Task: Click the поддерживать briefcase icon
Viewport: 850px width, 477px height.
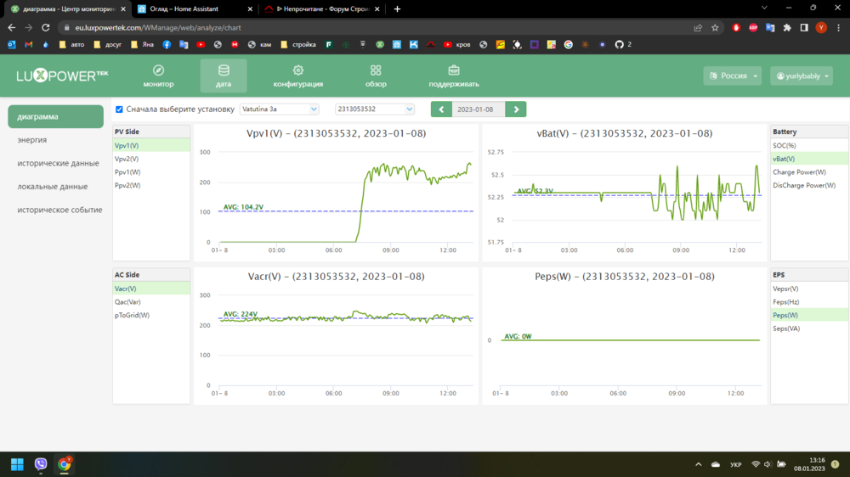Action: (454, 71)
